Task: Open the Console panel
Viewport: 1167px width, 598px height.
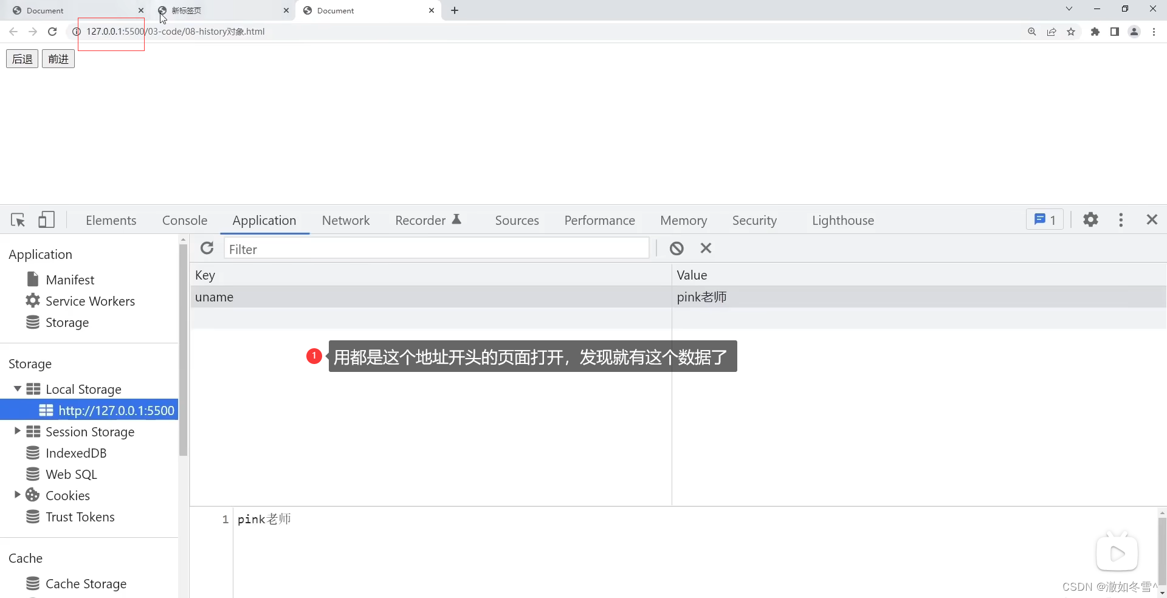Action: point(185,221)
